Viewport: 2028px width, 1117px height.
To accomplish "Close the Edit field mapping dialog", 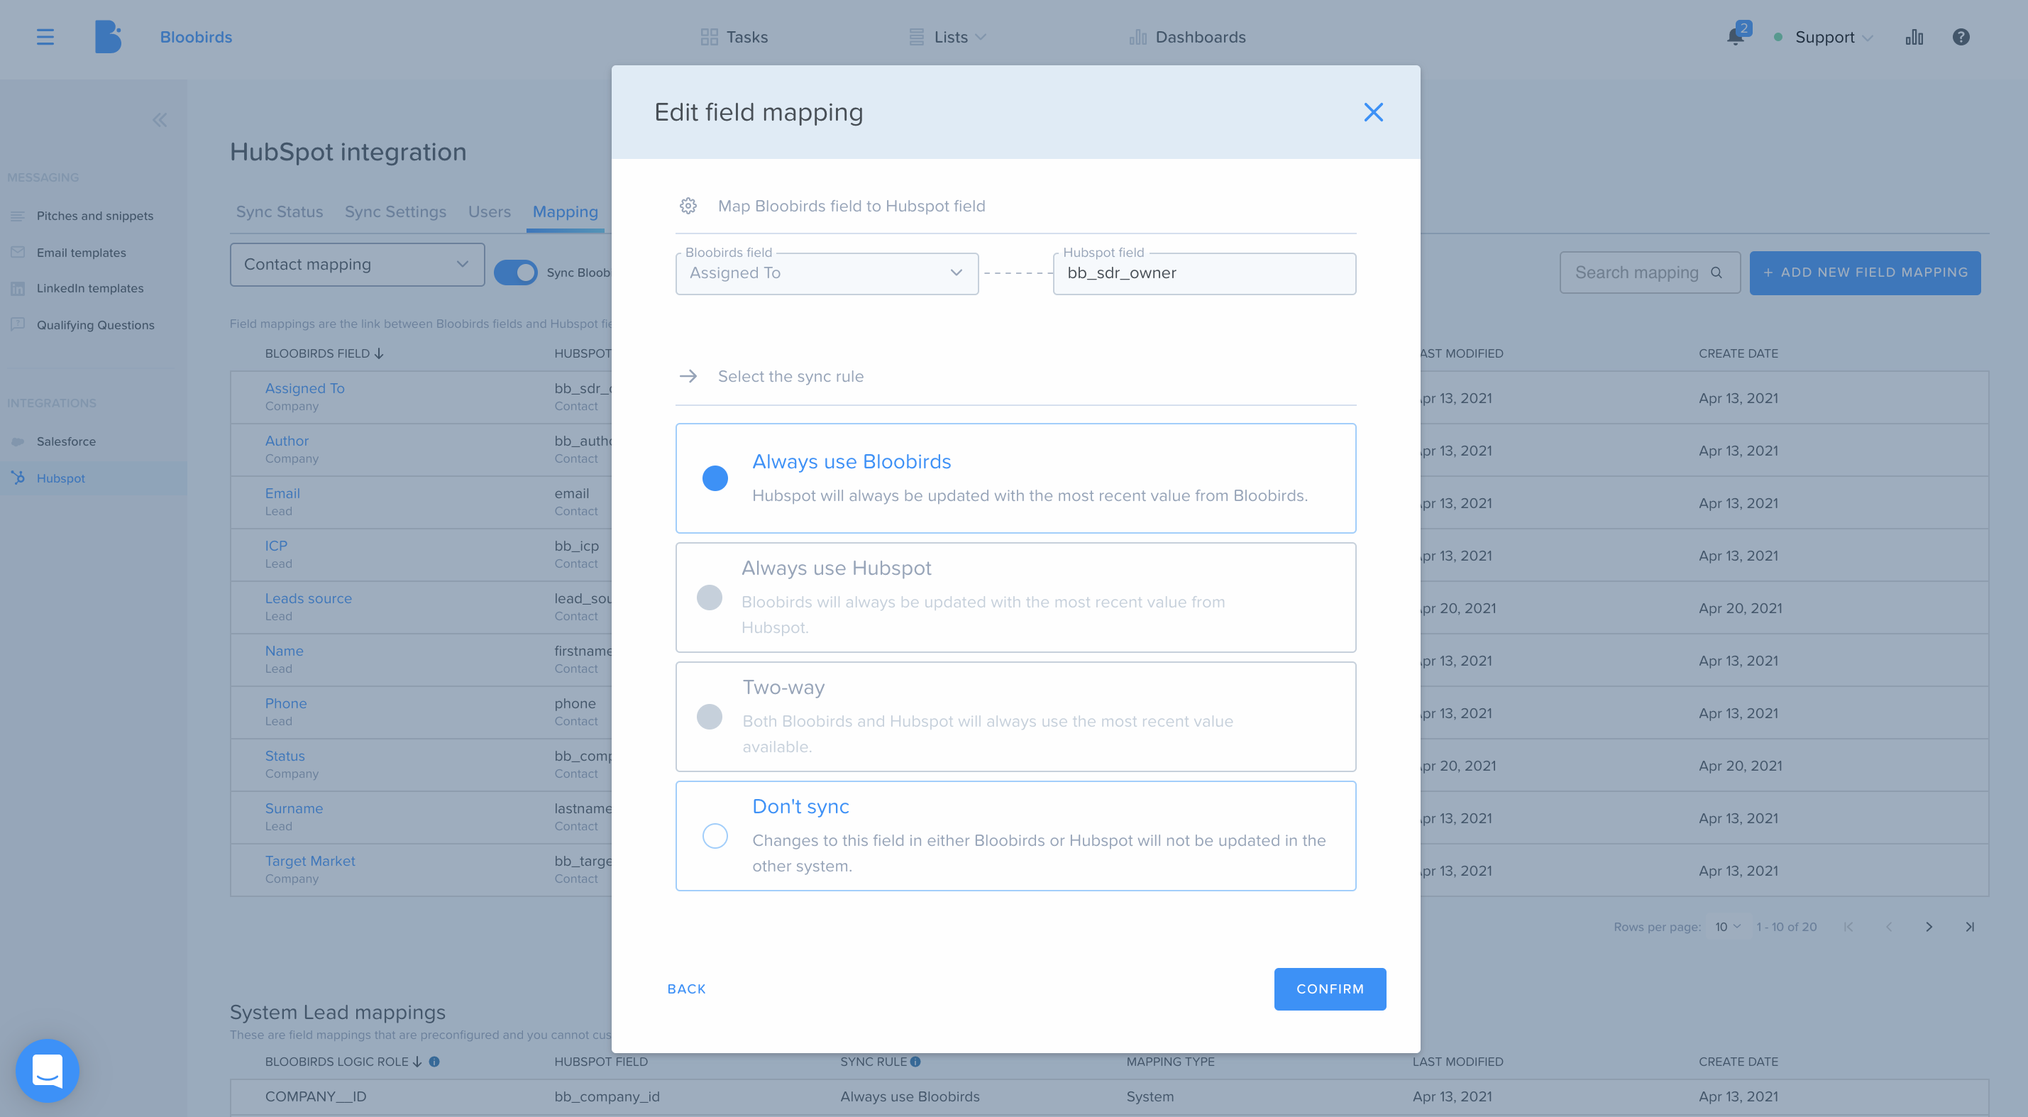I will (x=1373, y=112).
